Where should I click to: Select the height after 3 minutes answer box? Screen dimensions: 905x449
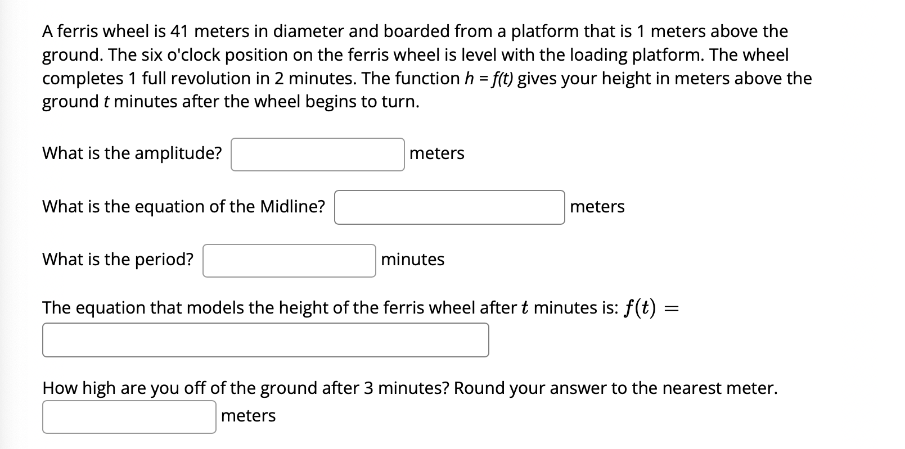click(x=128, y=416)
